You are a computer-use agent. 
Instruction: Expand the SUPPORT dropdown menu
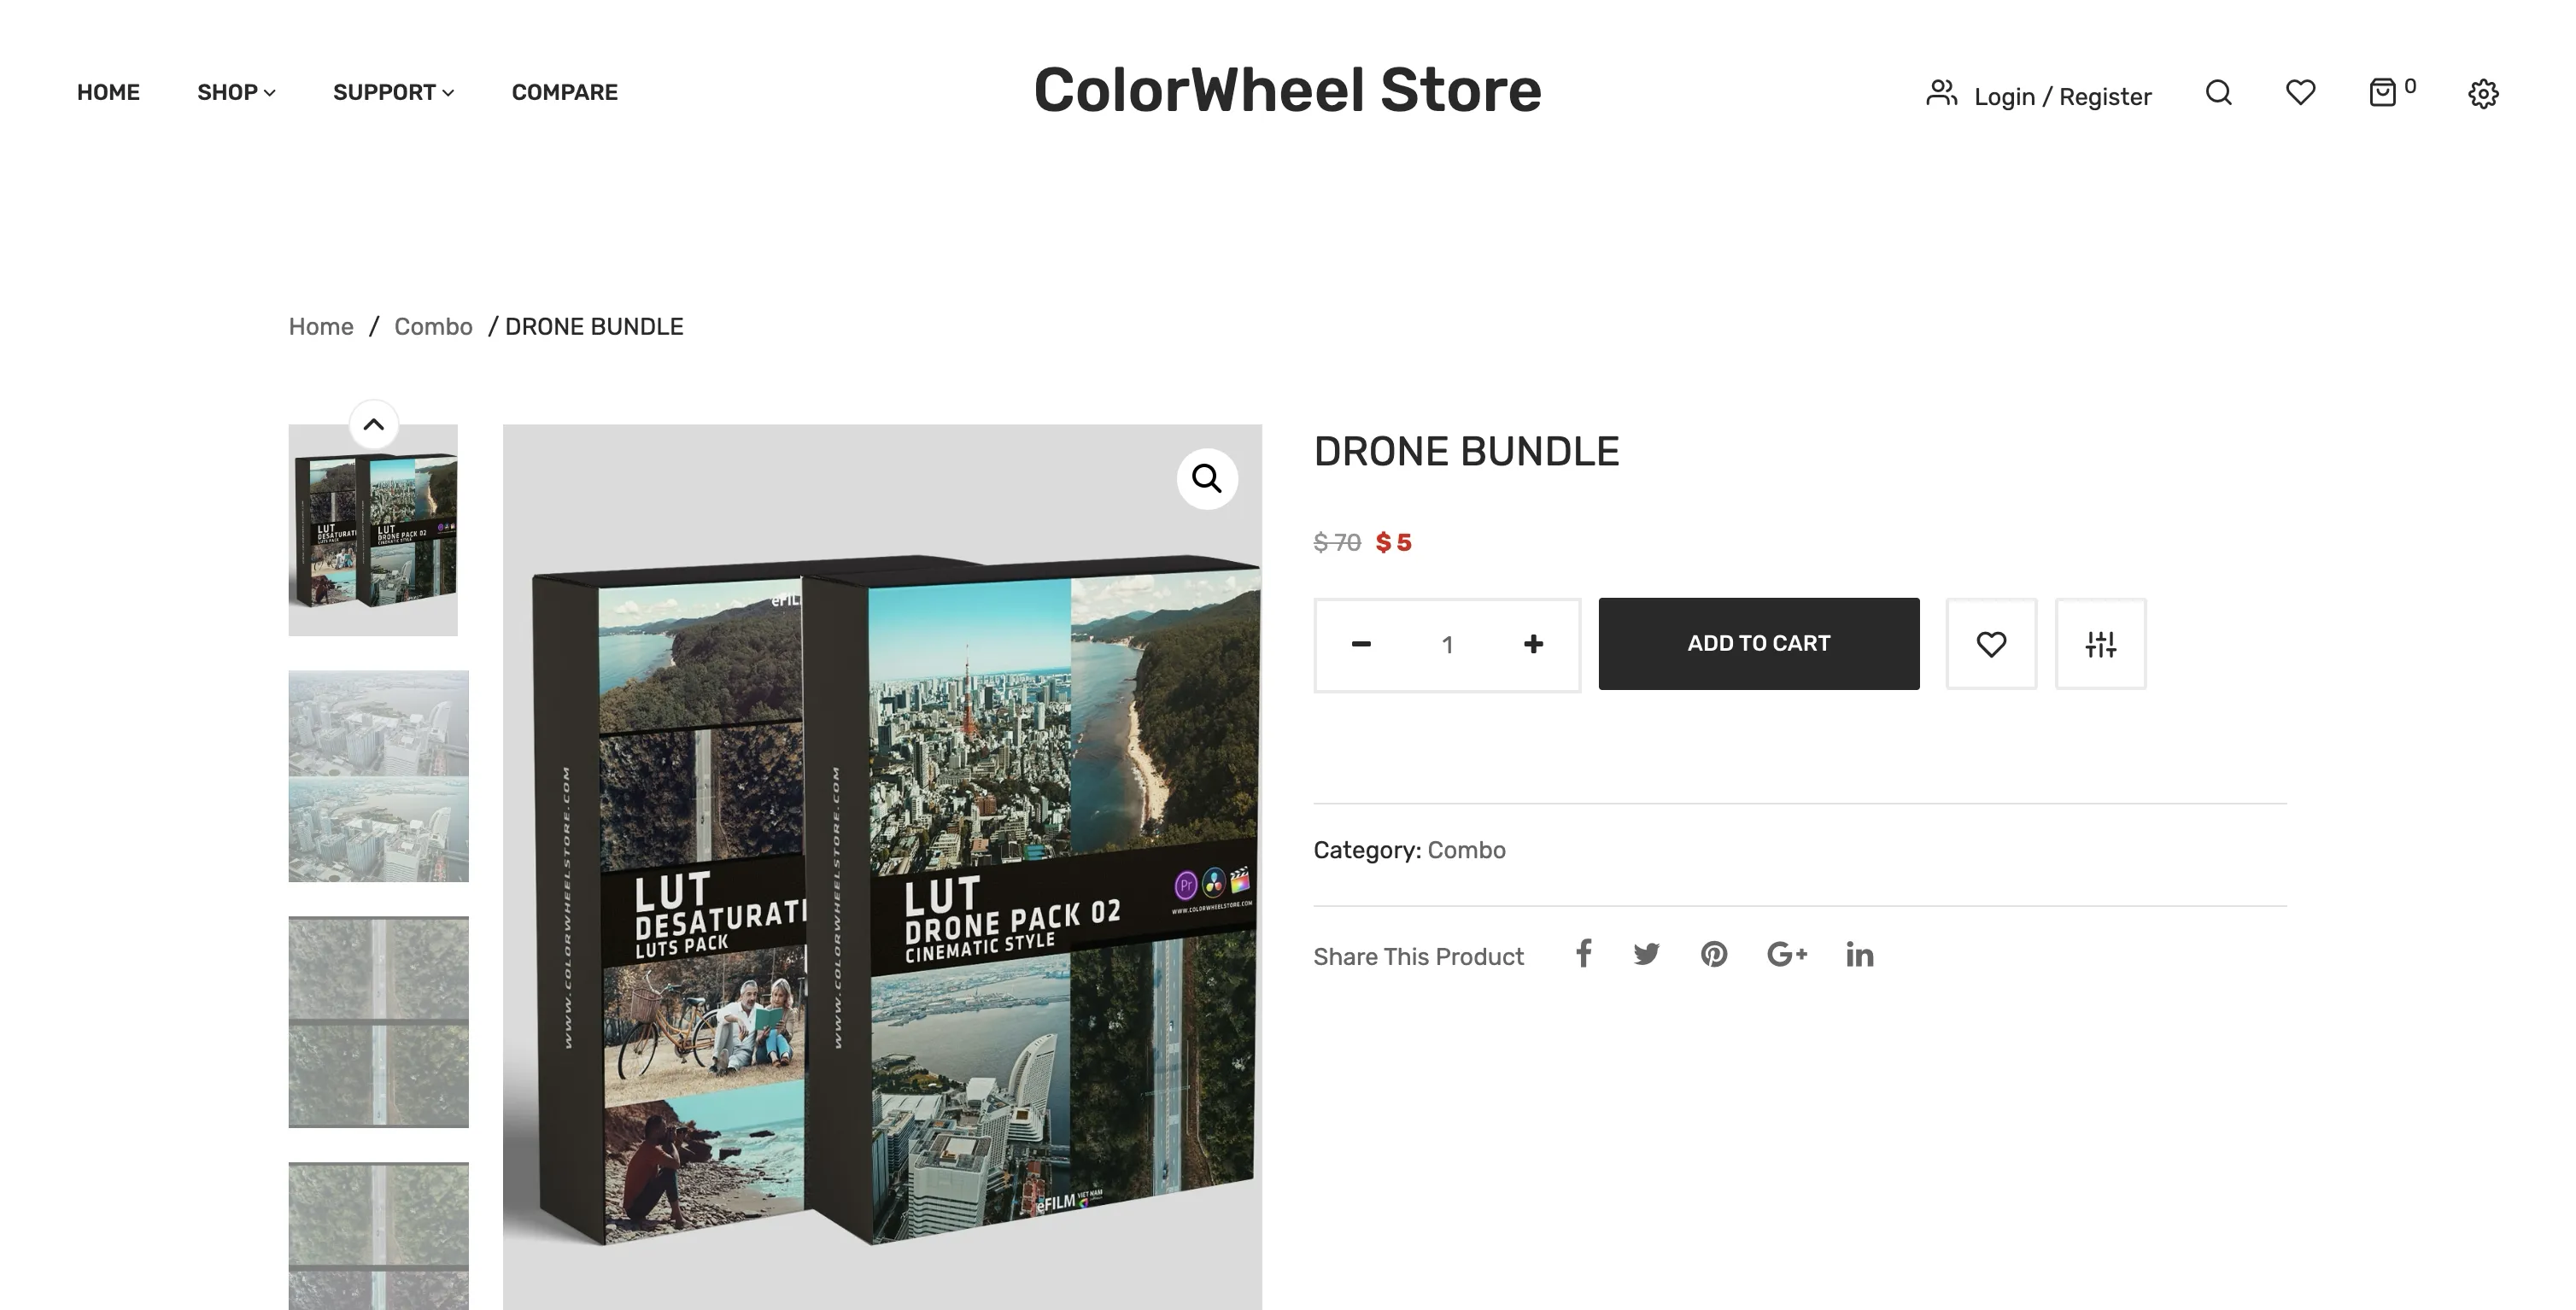(393, 92)
